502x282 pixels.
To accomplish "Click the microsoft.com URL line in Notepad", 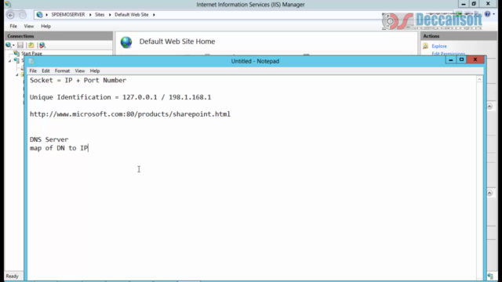I will point(130,114).
